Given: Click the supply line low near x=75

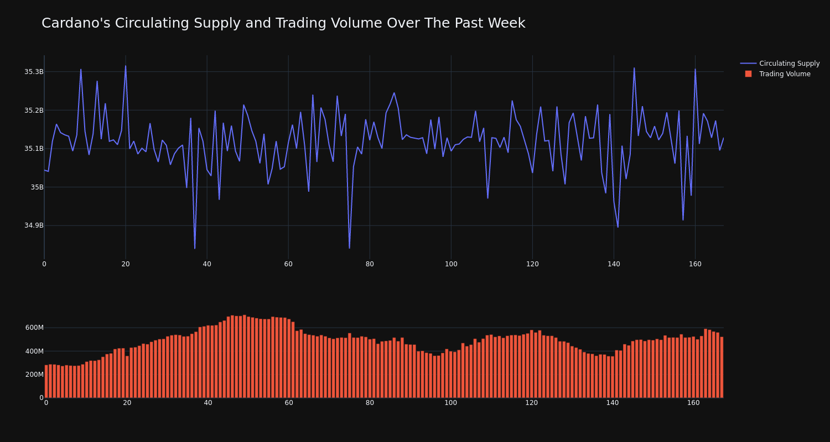Looking at the screenshot, I should pyautogui.click(x=349, y=248).
